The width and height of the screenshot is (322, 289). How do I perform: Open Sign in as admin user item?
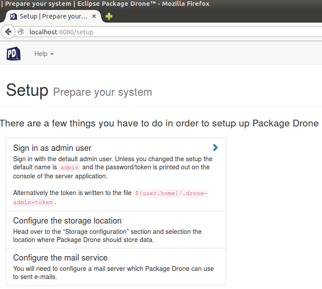coord(116,175)
